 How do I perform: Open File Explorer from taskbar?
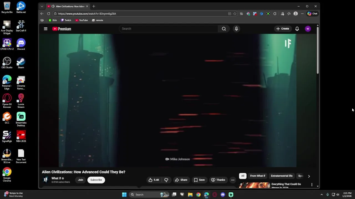point(190,195)
